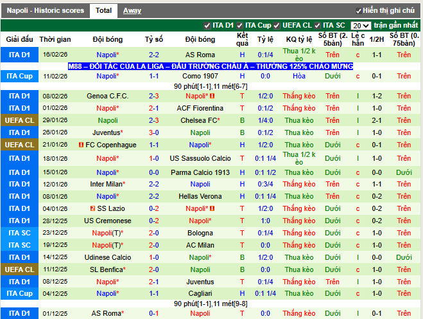The image size is (423, 319).
Task: Select the Total tab
Action: click(x=103, y=10)
